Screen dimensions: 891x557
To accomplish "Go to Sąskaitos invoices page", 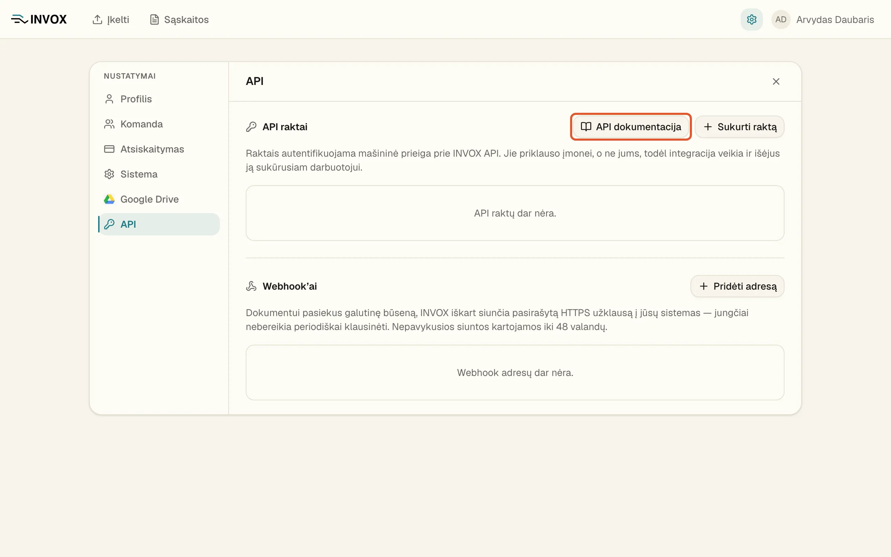I will [179, 19].
